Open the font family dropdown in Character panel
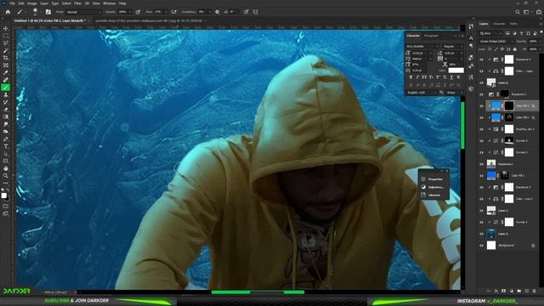 (422, 46)
